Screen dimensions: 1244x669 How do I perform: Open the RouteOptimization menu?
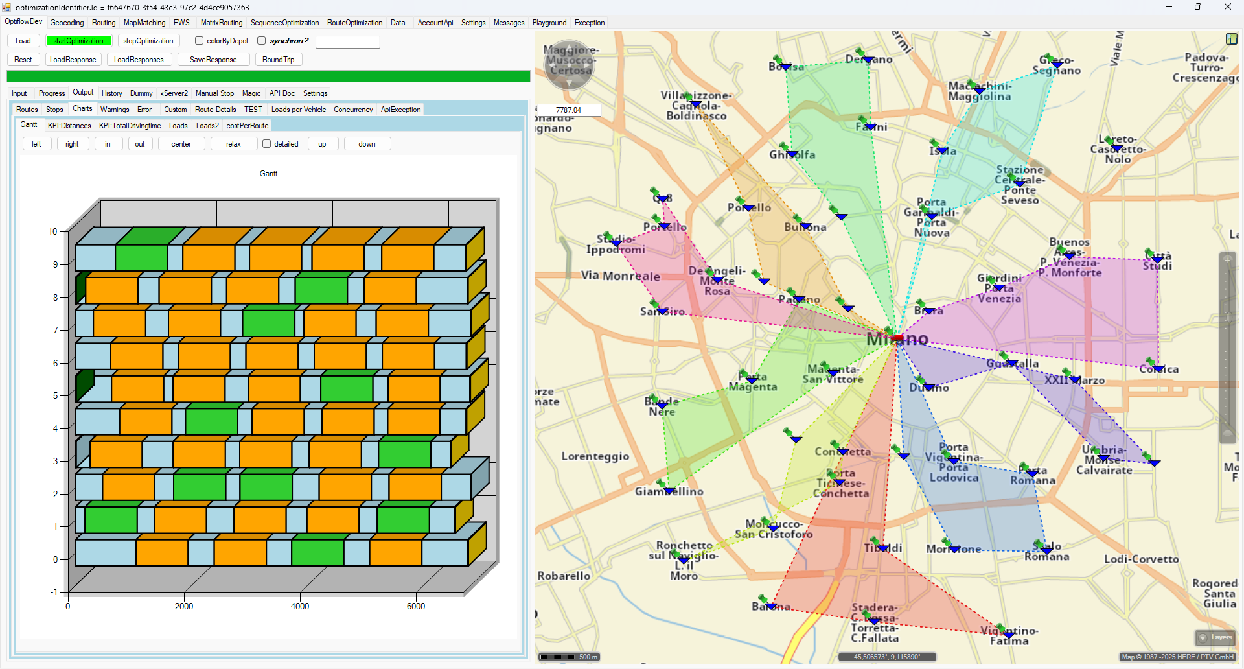pyautogui.click(x=354, y=23)
